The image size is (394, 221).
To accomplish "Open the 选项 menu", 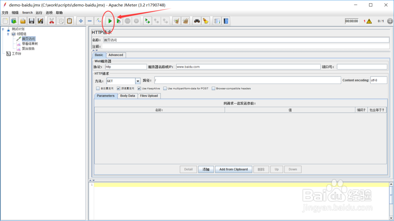I will [x=49, y=13].
